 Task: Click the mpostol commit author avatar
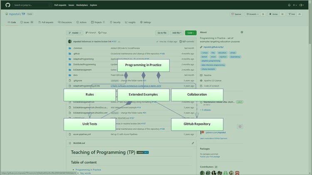[x=69, y=41]
